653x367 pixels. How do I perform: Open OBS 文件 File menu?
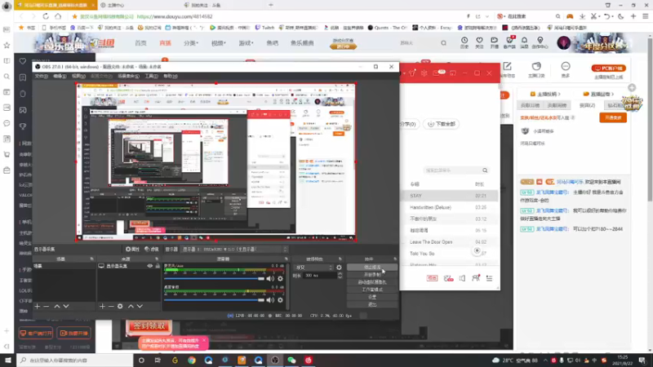pos(41,76)
